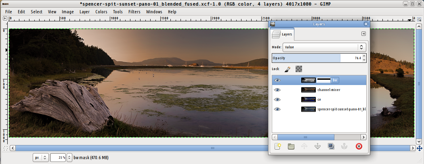Lower the layer with the down arrow icon

pyautogui.click(x=317, y=146)
